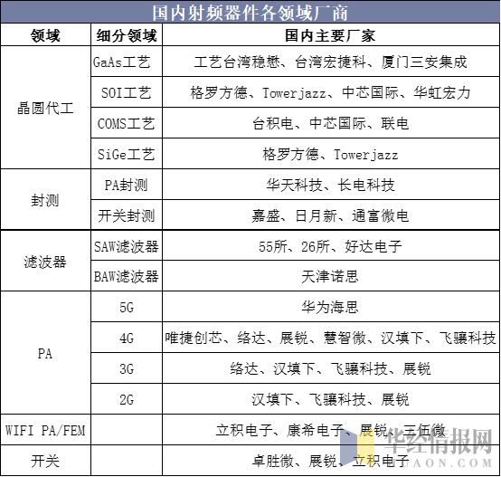Click the SOI工艺 cell
The height and width of the screenshot is (477, 501).
(x=127, y=92)
